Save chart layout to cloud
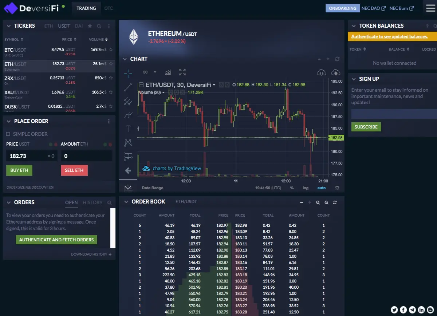Viewport: 437px width, 316px height. pos(335,72)
